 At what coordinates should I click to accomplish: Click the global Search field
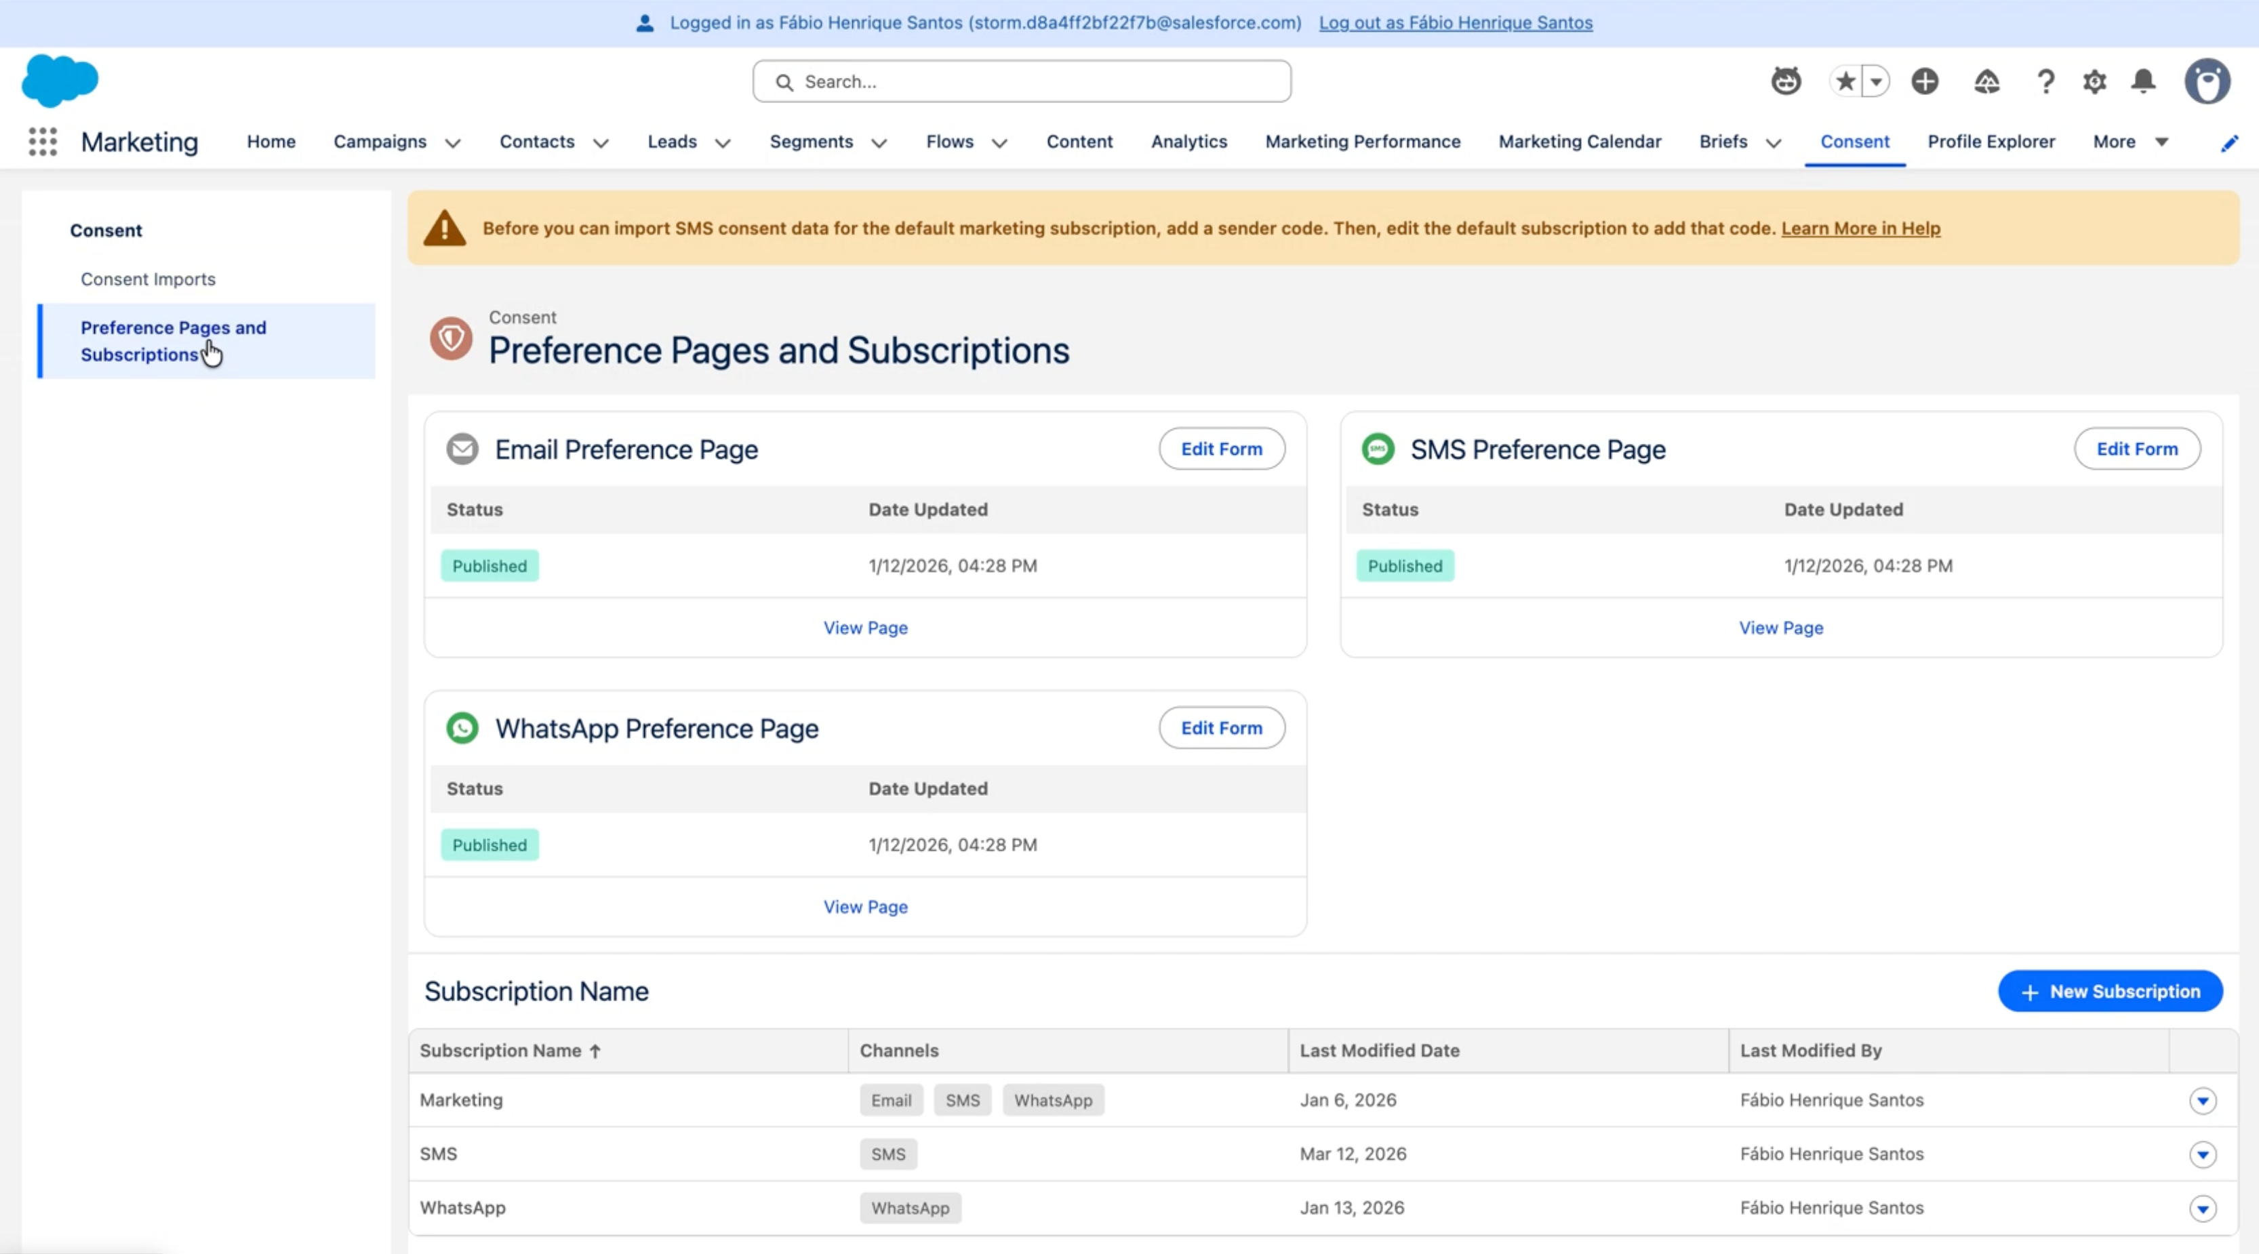[x=1022, y=81]
